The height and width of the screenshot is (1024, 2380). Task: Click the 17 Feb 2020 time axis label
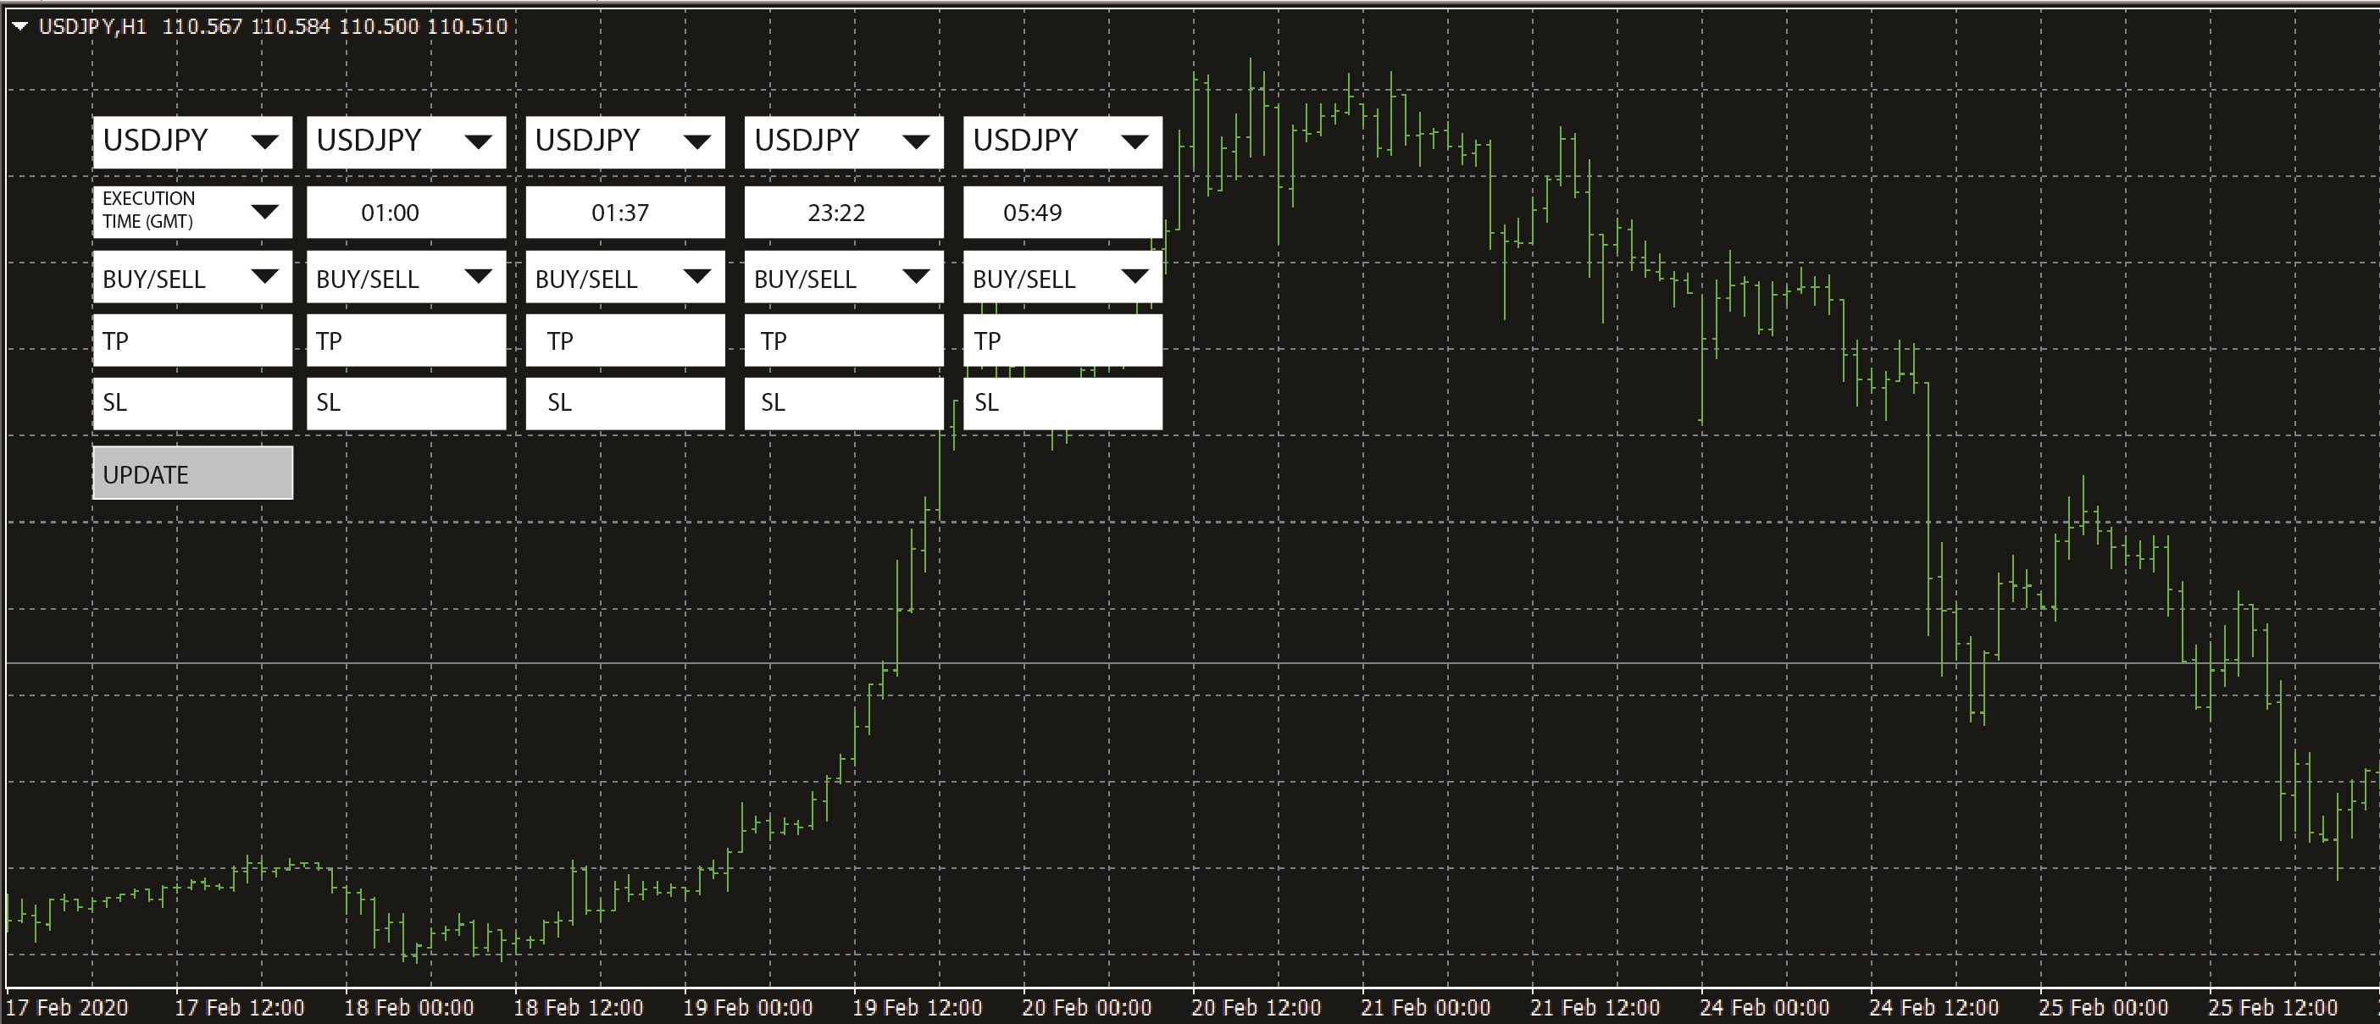[x=68, y=1007]
